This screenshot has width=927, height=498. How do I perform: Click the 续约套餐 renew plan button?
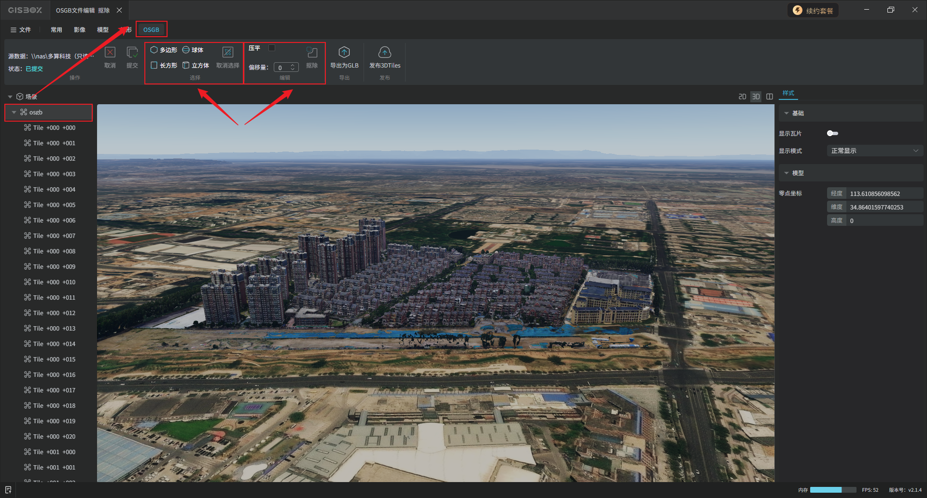click(813, 11)
